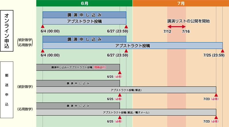The width and height of the screenshot is (229, 127).
Task: Click the red triangle under the 同時送付 bar
Action: tap(120, 72)
